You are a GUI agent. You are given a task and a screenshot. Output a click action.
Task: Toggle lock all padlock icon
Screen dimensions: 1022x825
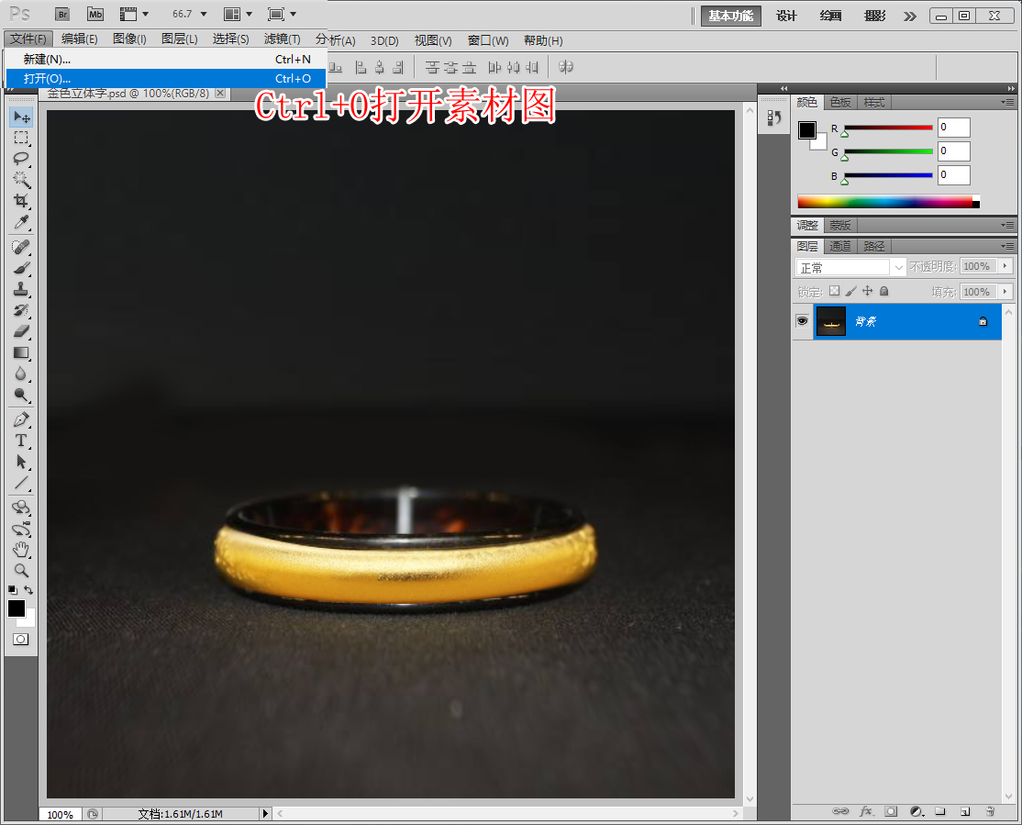pos(883,291)
